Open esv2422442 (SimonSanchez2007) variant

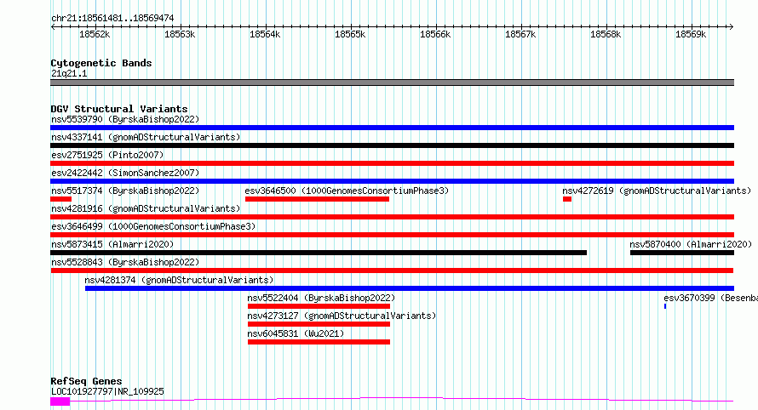point(125,173)
